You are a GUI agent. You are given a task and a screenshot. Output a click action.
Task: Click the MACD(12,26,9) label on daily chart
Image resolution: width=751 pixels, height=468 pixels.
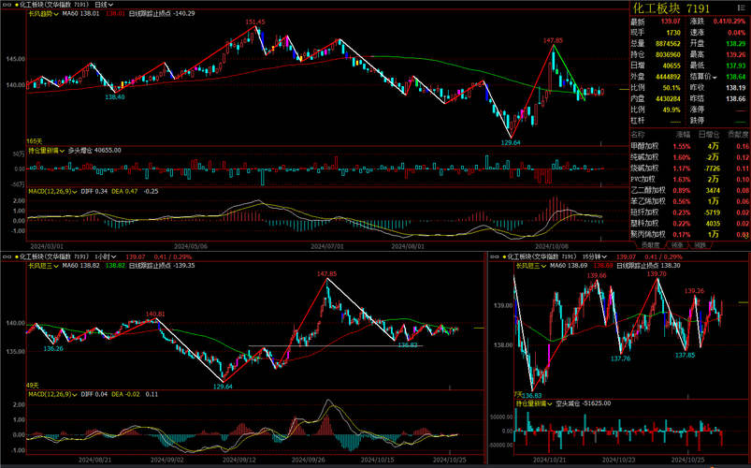click(51, 191)
